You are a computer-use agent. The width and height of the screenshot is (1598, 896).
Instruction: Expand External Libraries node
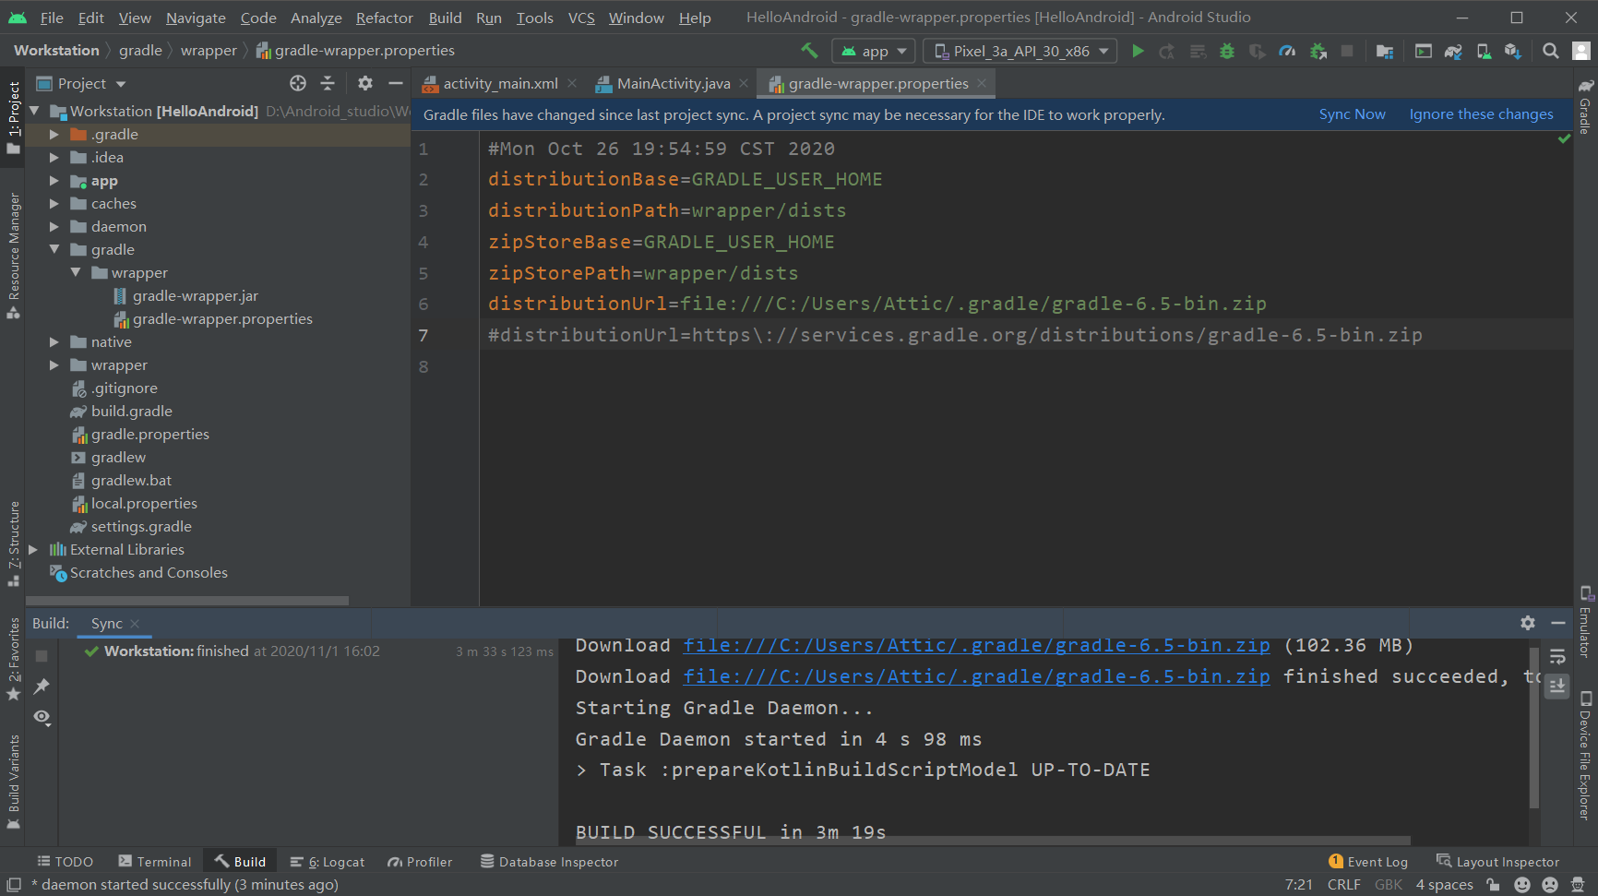[x=33, y=549]
